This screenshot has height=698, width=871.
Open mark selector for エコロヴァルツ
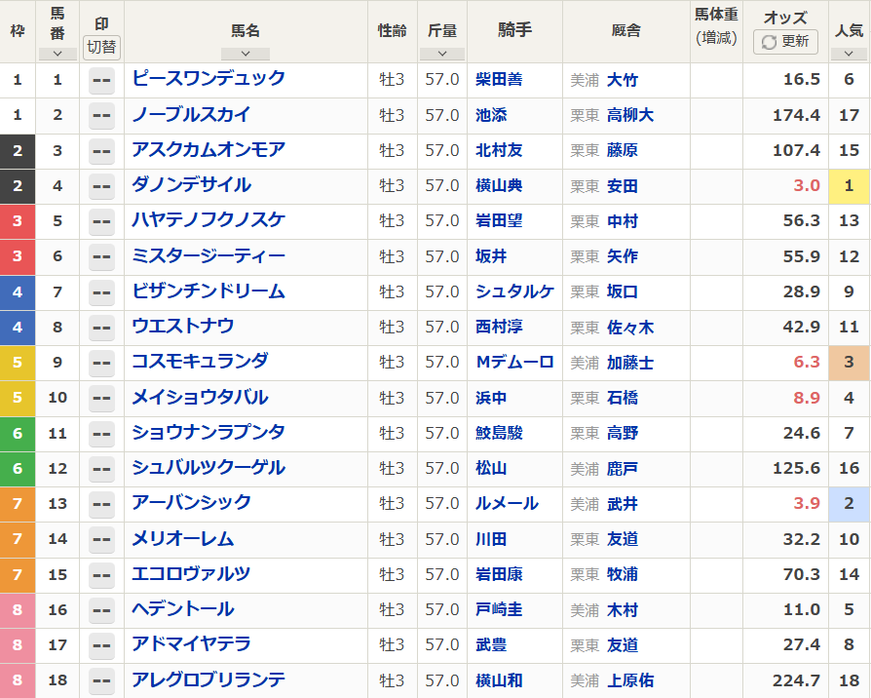pos(101,574)
